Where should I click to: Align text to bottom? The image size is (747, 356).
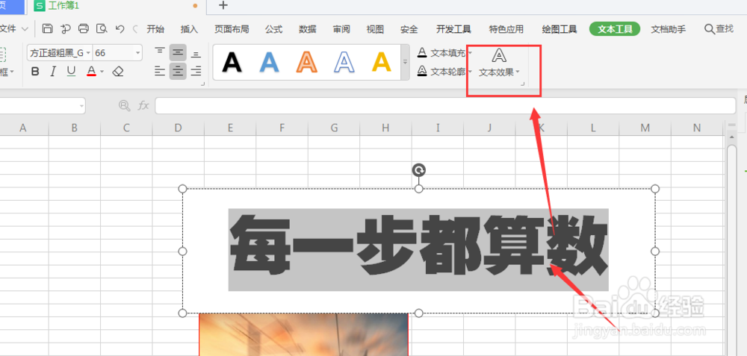pyautogui.click(x=196, y=53)
